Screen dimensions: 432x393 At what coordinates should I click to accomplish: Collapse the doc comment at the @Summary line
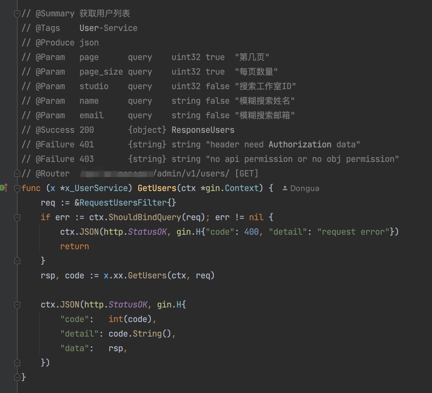coord(17,14)
